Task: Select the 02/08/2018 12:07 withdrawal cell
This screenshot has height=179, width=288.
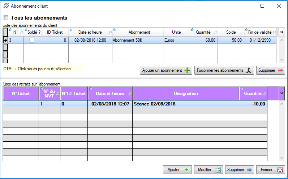Action: tap(110, 104)
